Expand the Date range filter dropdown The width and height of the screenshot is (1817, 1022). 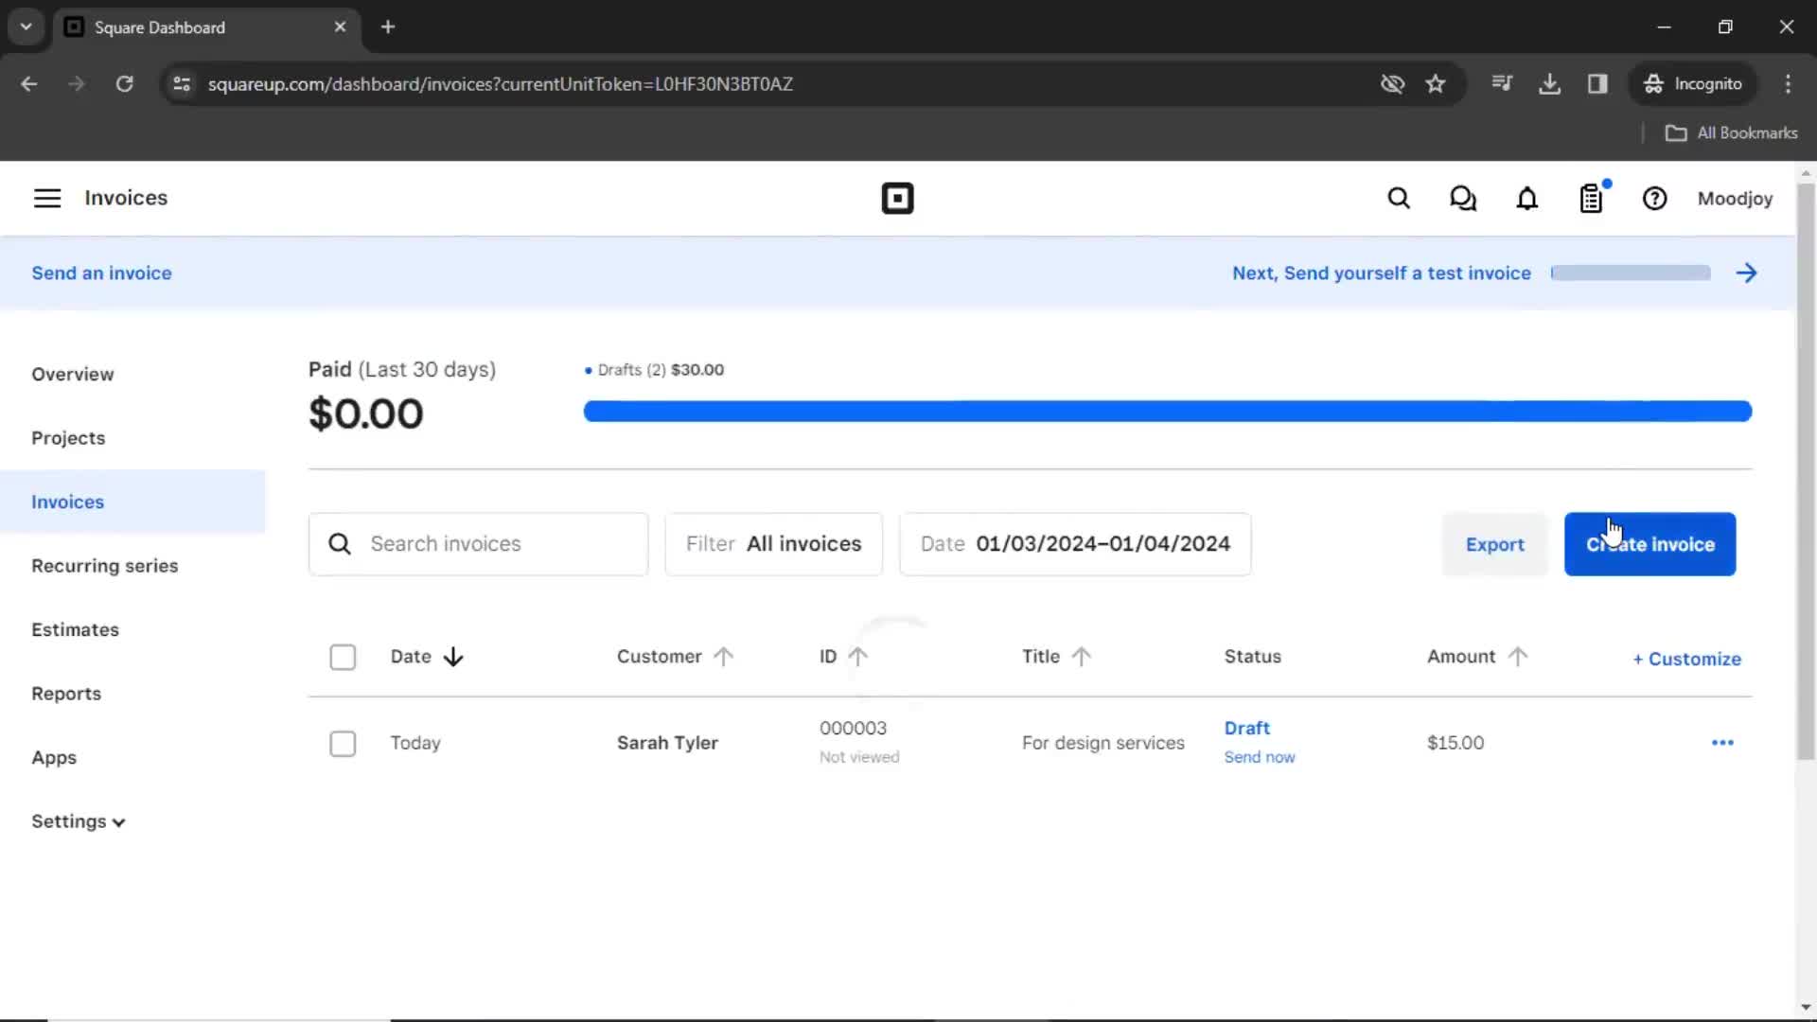pyautogui.click(x=1074, y=543)
